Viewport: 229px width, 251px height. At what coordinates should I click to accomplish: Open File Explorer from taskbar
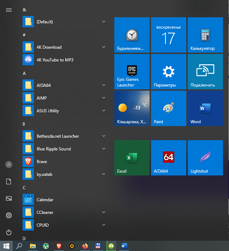(x=33, y=246)
